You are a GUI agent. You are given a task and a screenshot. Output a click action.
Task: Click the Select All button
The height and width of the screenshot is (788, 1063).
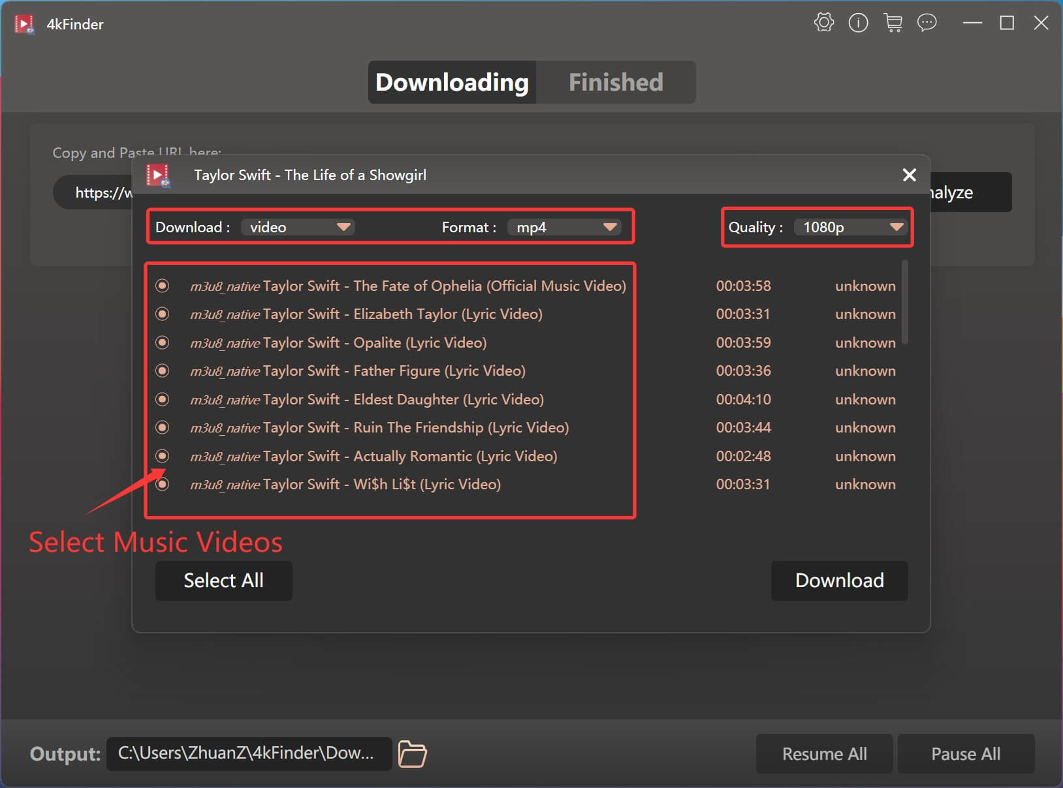click(x=223, y=581)
